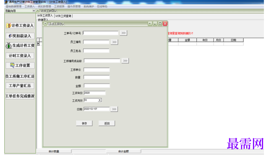
Task: Browse procedures with >>> beside 工序编号或名称
Action: 125,61
